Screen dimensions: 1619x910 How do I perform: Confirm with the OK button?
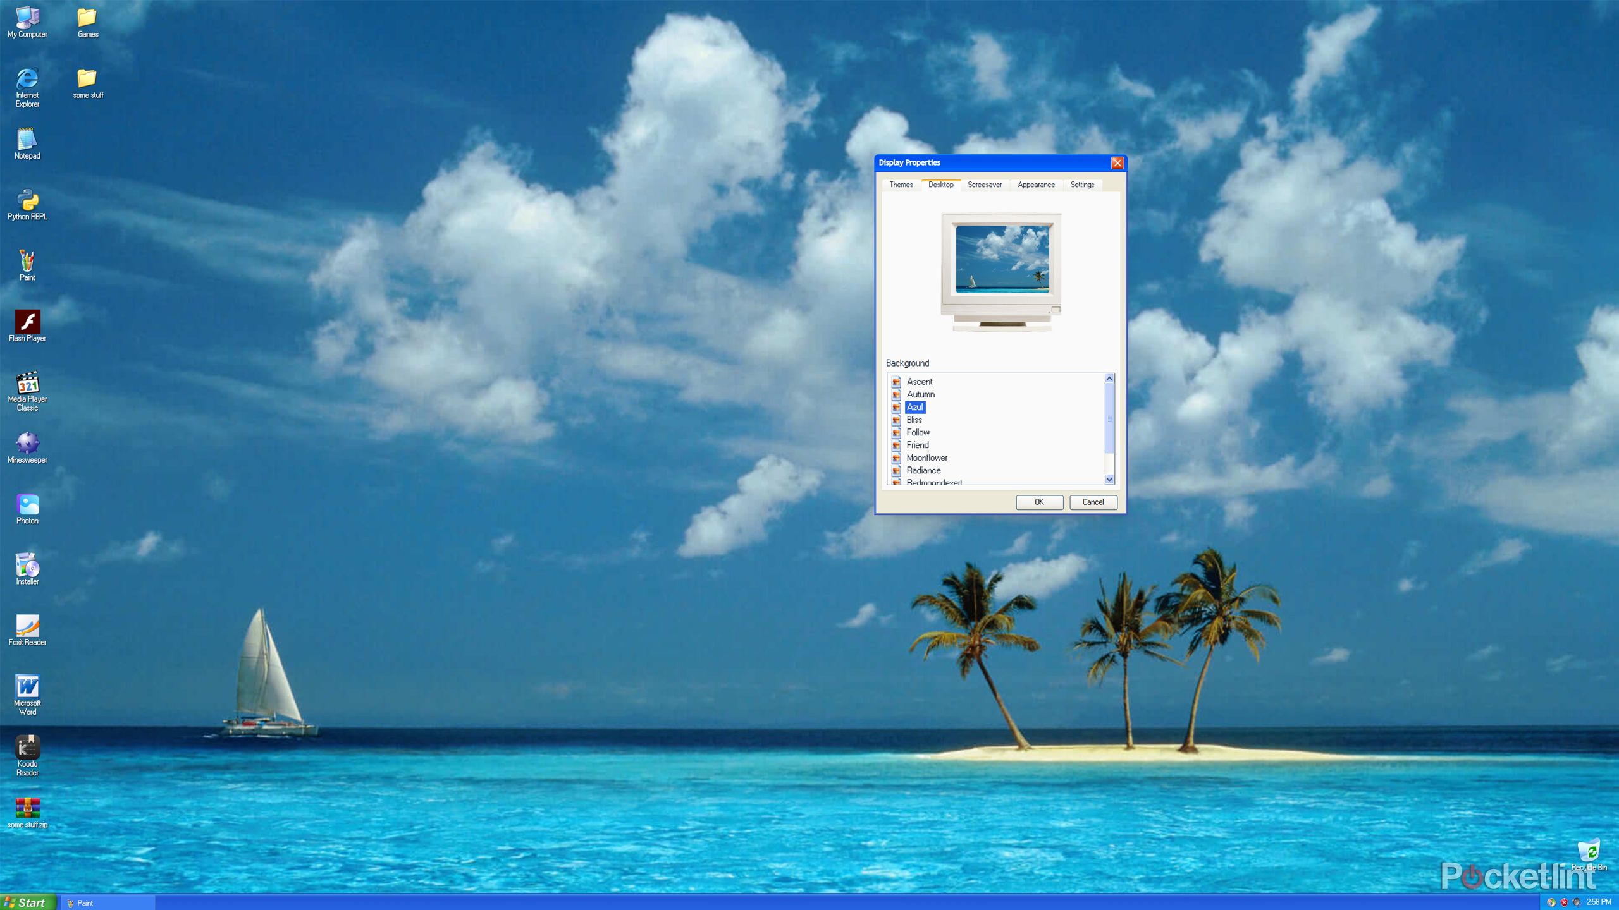[x=1039, y=502]
